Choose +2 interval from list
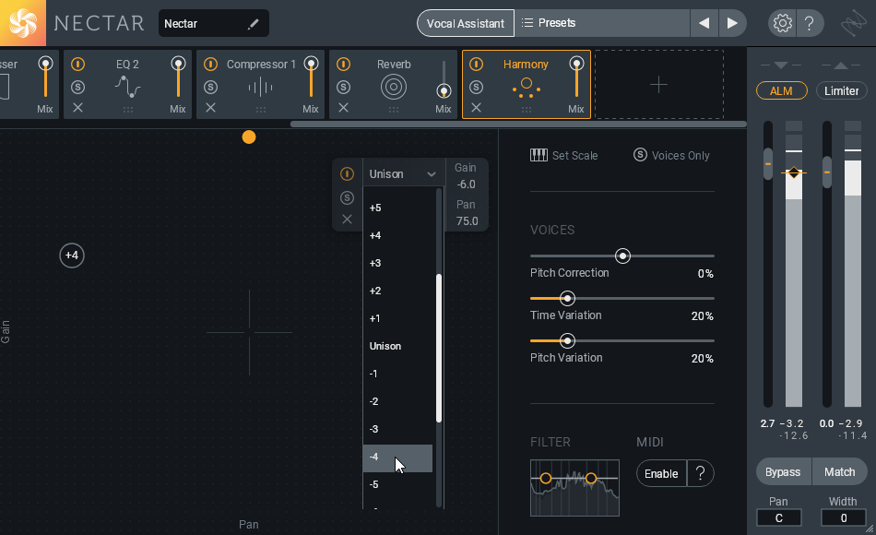The width and height of the screenshot is (876, 535). click(x=397, y=291)
